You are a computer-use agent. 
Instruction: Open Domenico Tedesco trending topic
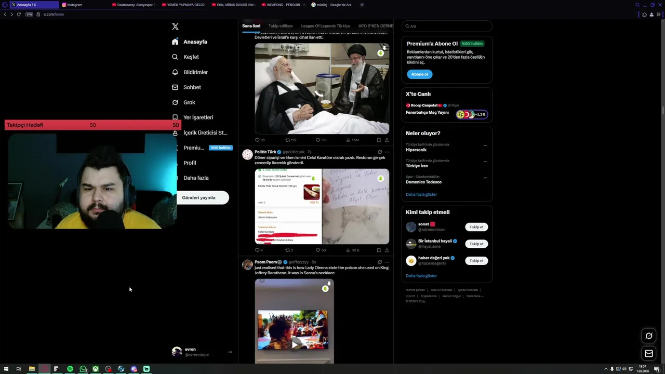[x=423, y=182]
